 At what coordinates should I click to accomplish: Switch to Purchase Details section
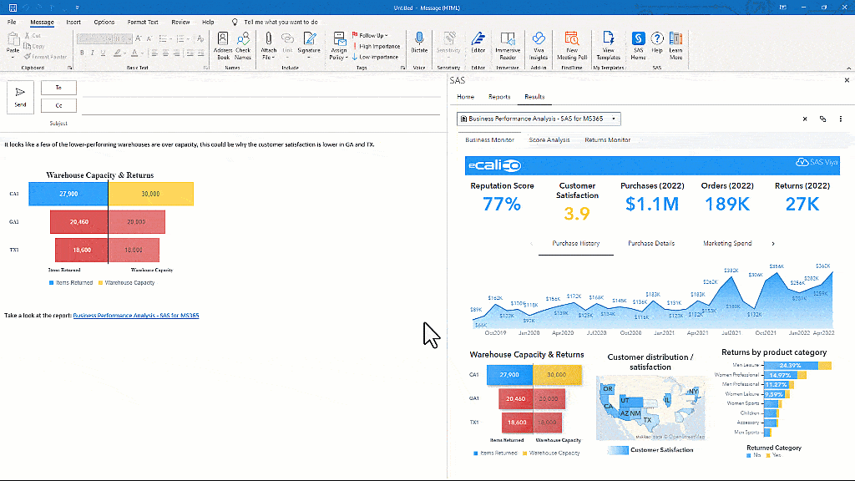pos(651,244)
